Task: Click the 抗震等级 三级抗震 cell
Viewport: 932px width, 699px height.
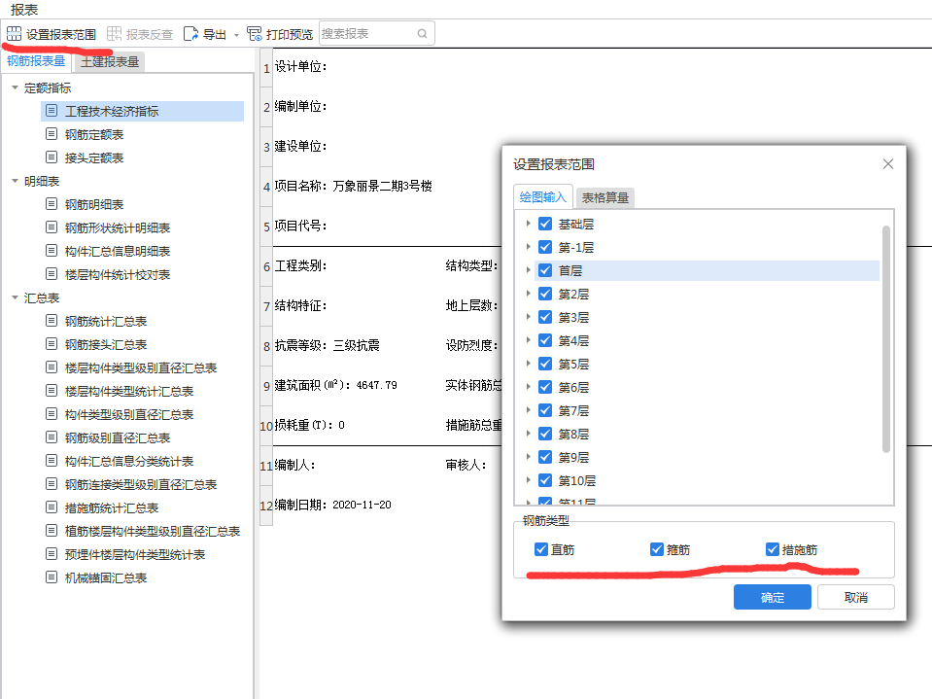Action: click(x=327, y=345)
